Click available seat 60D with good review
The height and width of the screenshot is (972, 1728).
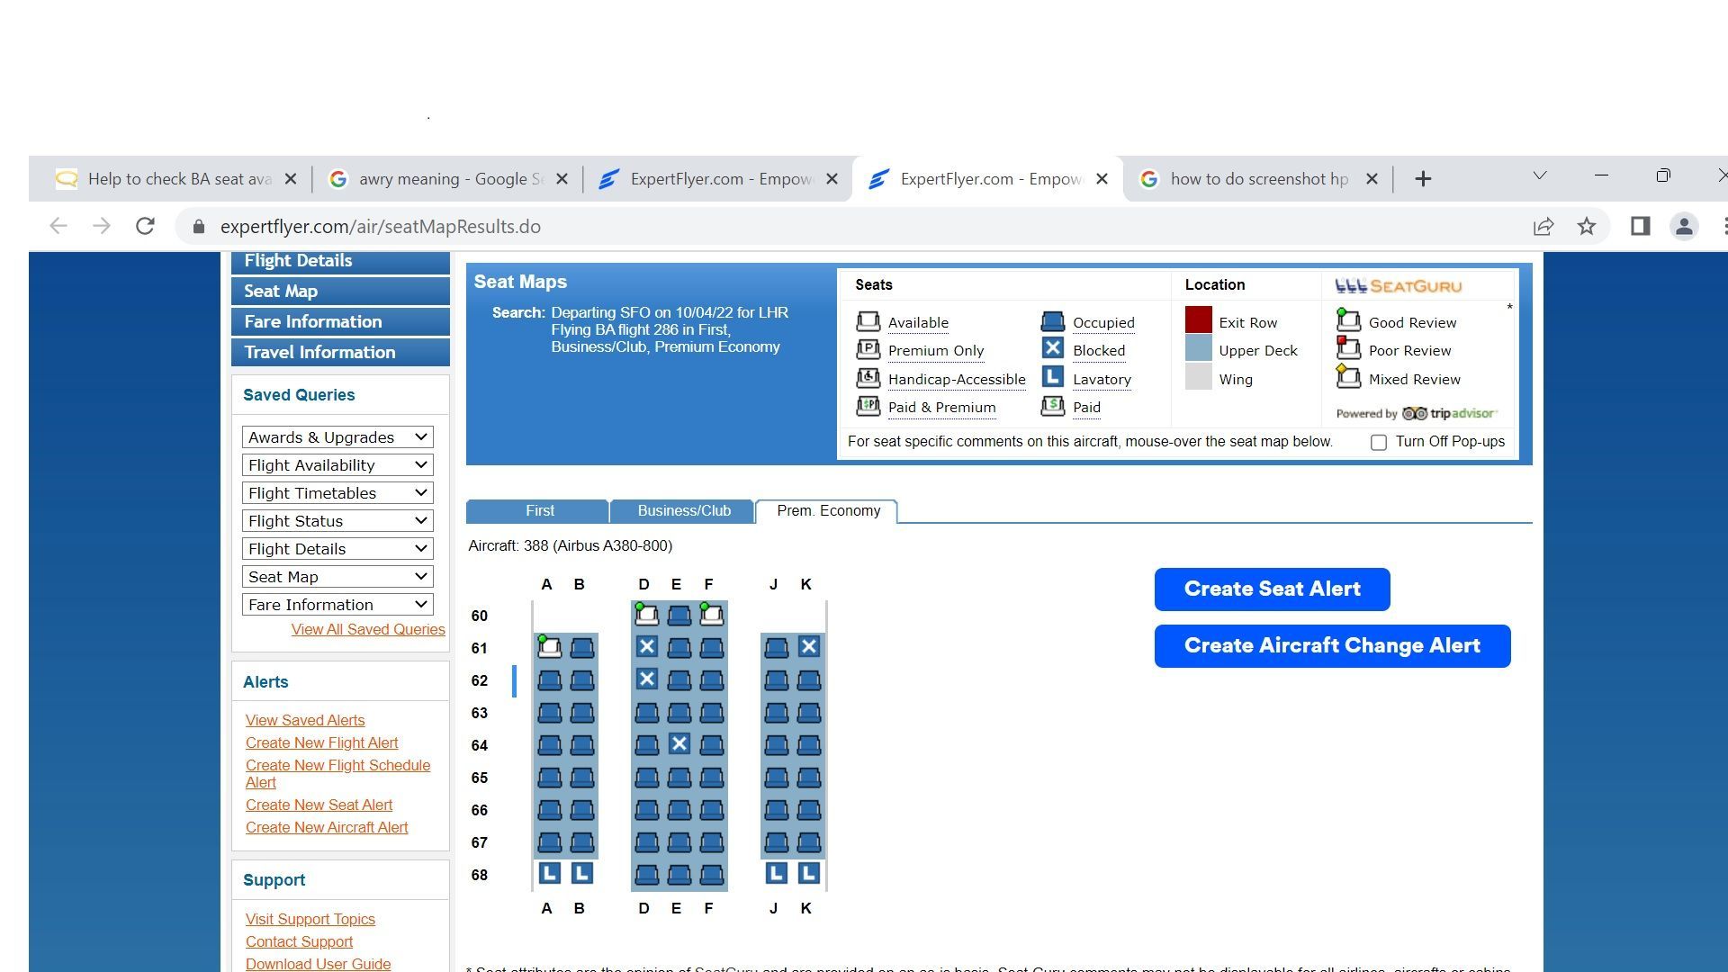[x=646, y=616]
